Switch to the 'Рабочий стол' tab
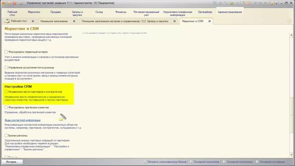The image size is (295, 166). point(19,21)
